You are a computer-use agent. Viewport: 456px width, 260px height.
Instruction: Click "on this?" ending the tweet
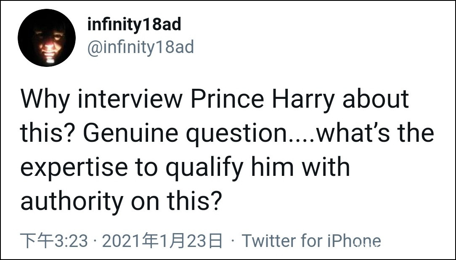coord(176,201)
